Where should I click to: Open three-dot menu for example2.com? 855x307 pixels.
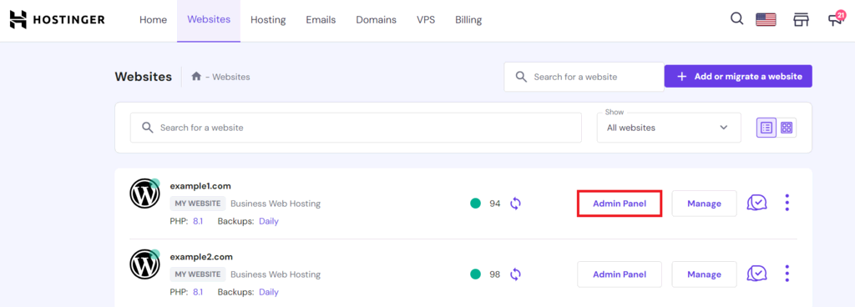coord(787,274)
